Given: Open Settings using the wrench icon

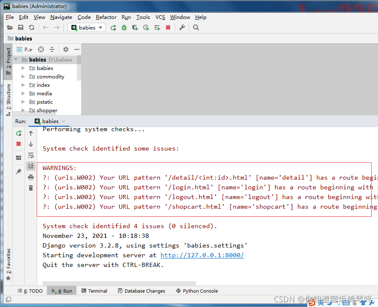Looking at the screenshot, I should click(182, 27).
